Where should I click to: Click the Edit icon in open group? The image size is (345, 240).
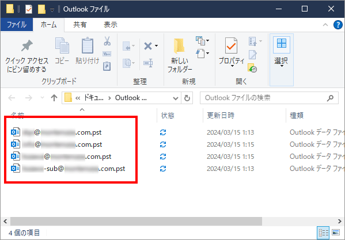point(253,55)
